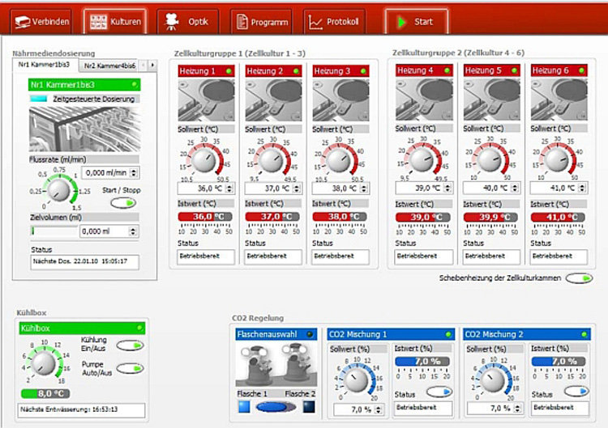Click the Heizung 4 hotplate image
608x428 pixels.
(424, 100)
